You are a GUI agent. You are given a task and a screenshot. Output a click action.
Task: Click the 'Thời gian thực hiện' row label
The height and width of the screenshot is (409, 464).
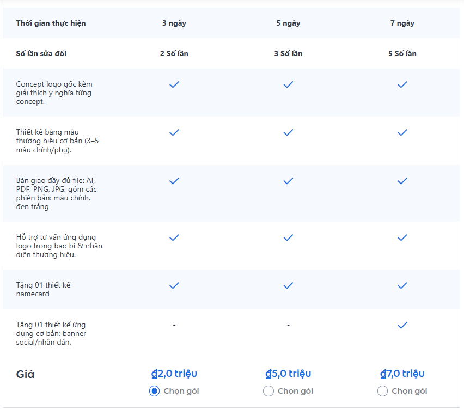(x=51, y=23)
